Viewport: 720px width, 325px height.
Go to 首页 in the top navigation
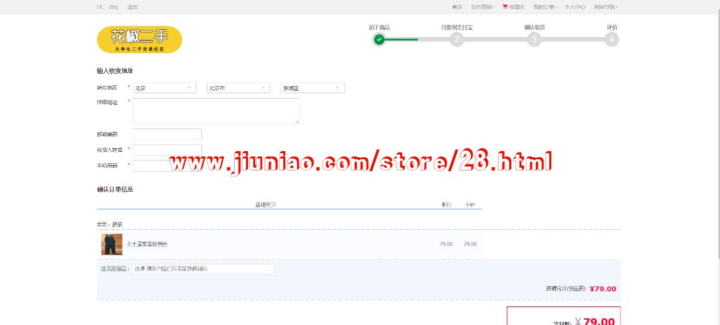457,7
